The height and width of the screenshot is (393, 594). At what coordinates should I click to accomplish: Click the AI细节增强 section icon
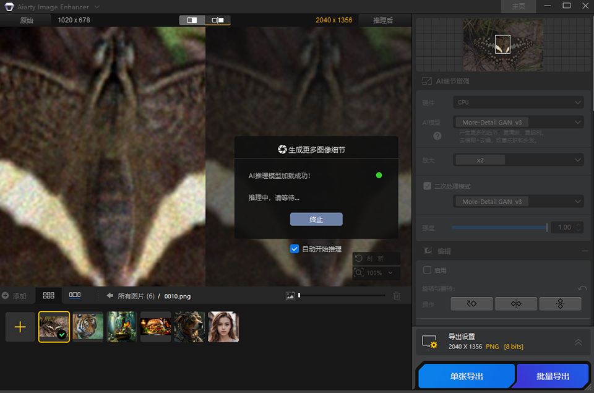(x=427, y=81)
